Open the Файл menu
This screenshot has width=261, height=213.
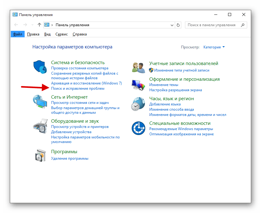[x=18, y=34]
